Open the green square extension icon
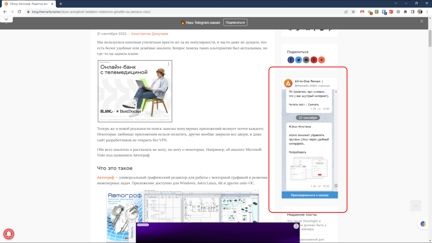Screen dimensions: 432x243 pyautogui.click(x=377, y=12)
